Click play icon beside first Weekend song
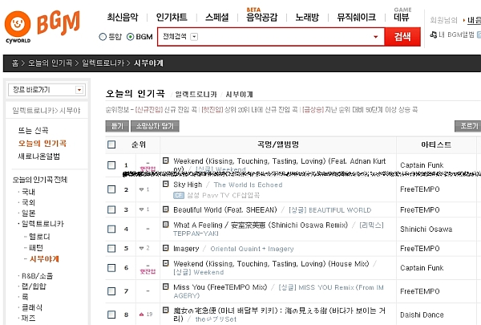Image resolution: width=481 pixels, height=325 pixels. pyautogui.click(x=166, y=160)
